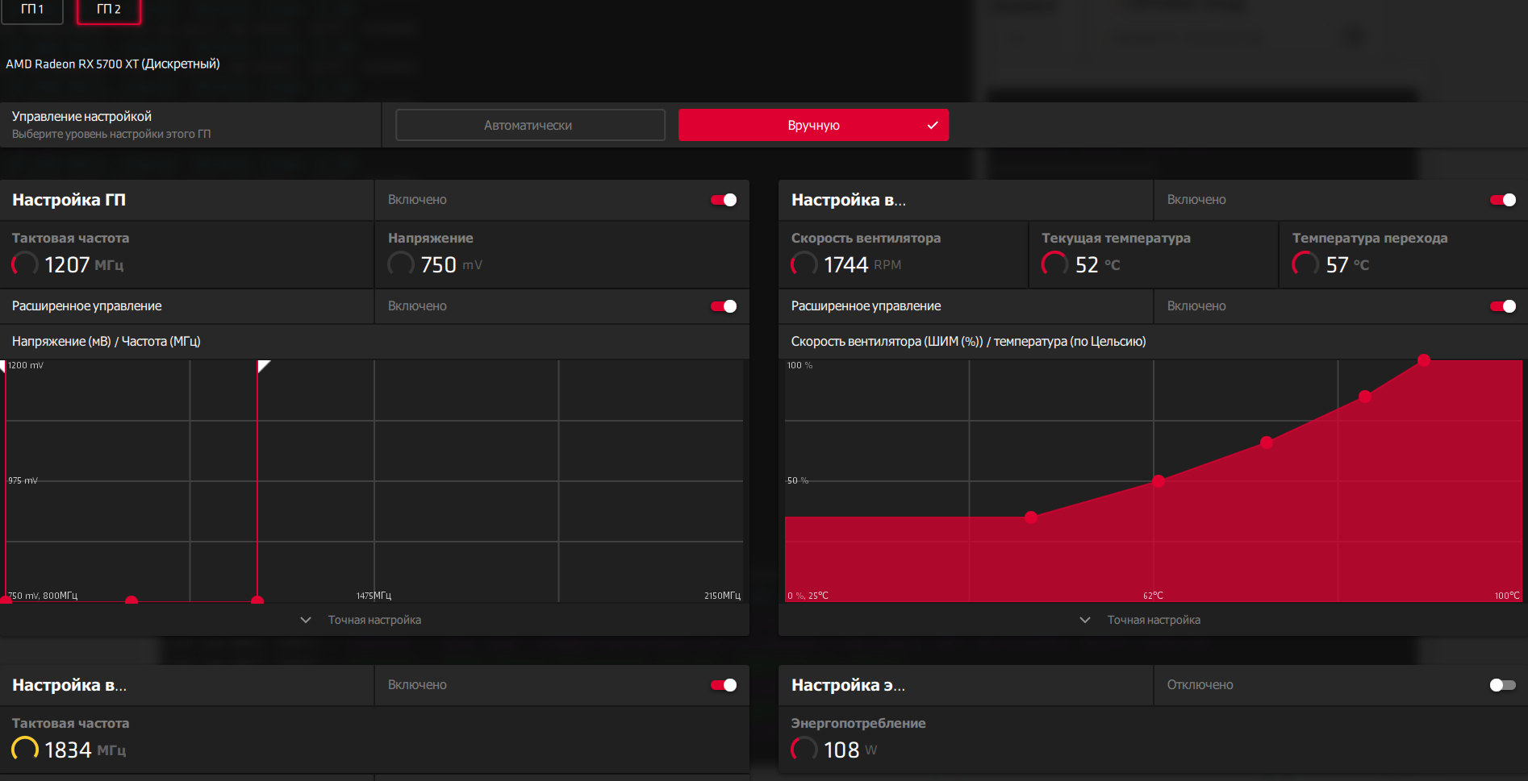1528x781 pixels.
Task: Click the fan speed gauge beside 1744 RPM
Action: pyautogui.click(x=804, y=264)
